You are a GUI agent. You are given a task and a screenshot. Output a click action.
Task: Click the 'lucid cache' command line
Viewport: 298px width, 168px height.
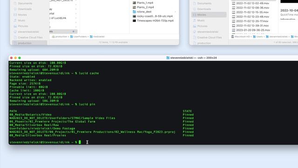(x=54, y=73)
